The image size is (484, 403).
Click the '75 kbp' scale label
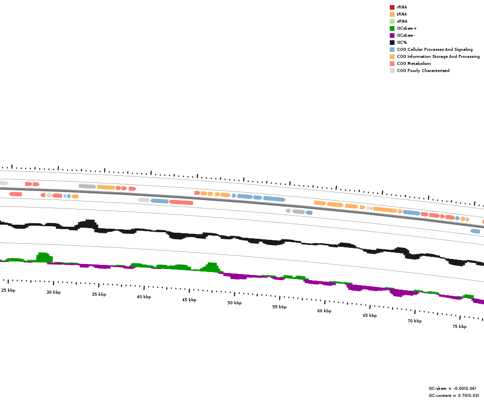pyautogui.click(x=460, y=326)
